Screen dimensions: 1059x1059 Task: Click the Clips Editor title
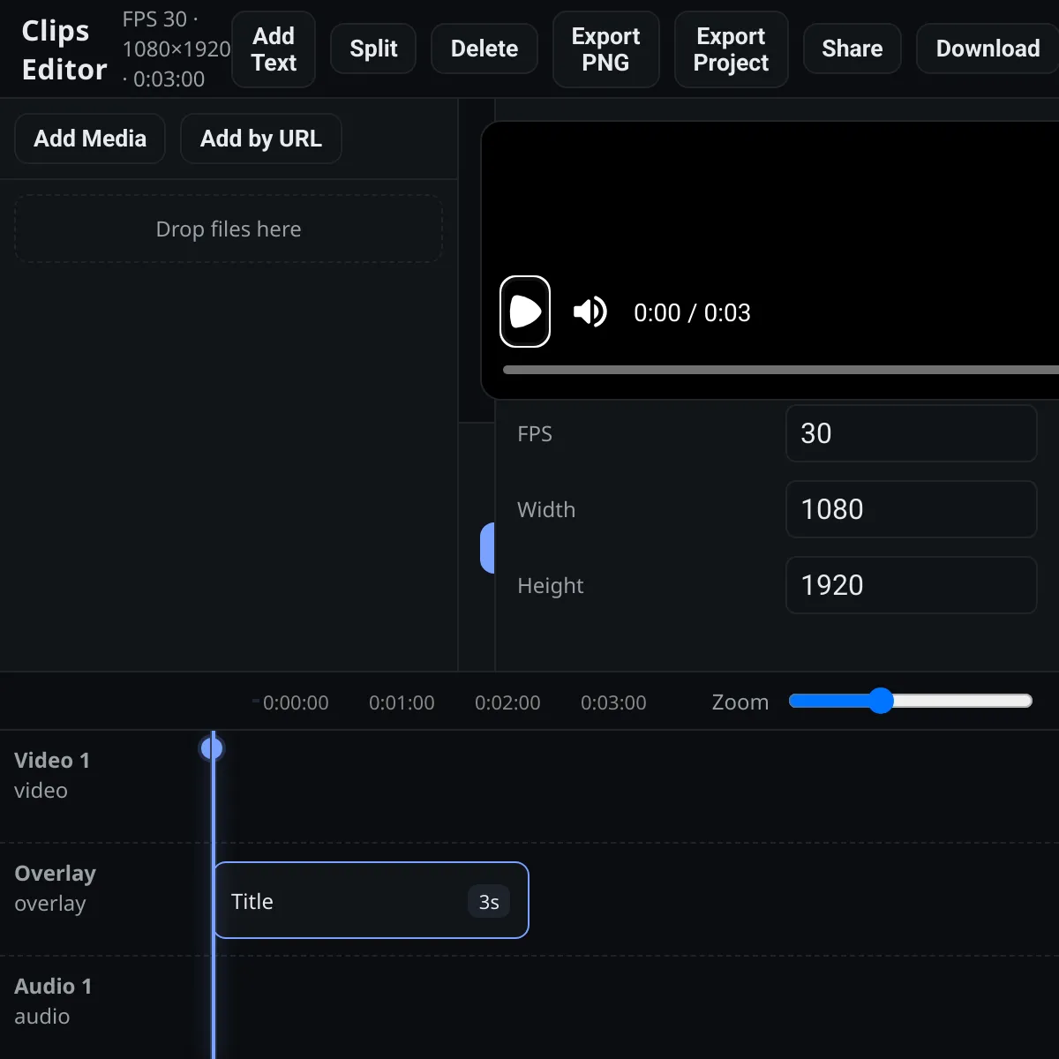tap(64, 49)
